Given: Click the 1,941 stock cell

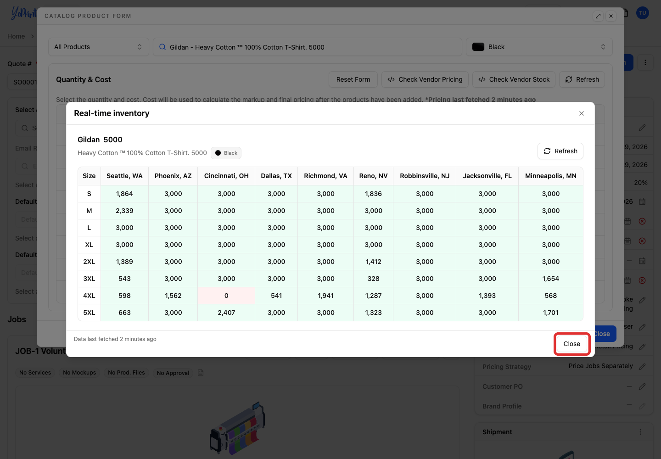Looking at the screenshot, I should [x=326, y=296].
